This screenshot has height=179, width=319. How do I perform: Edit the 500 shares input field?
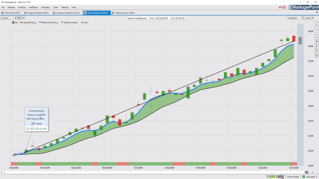(33, 123)
